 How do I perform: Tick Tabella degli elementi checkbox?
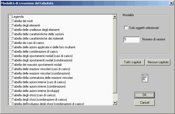pos(10,25)
